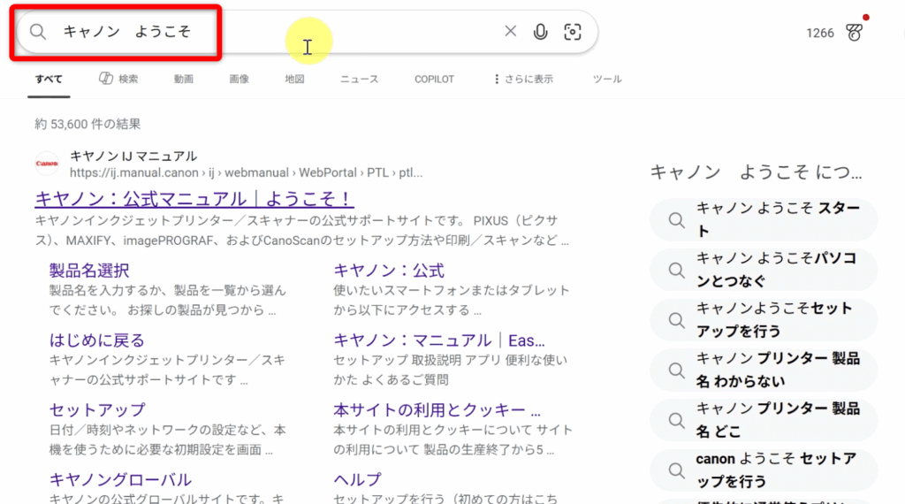Expand the さらに表示 menu
The height and width of the screenshot is (504, 905).
(x=522, y=79)
